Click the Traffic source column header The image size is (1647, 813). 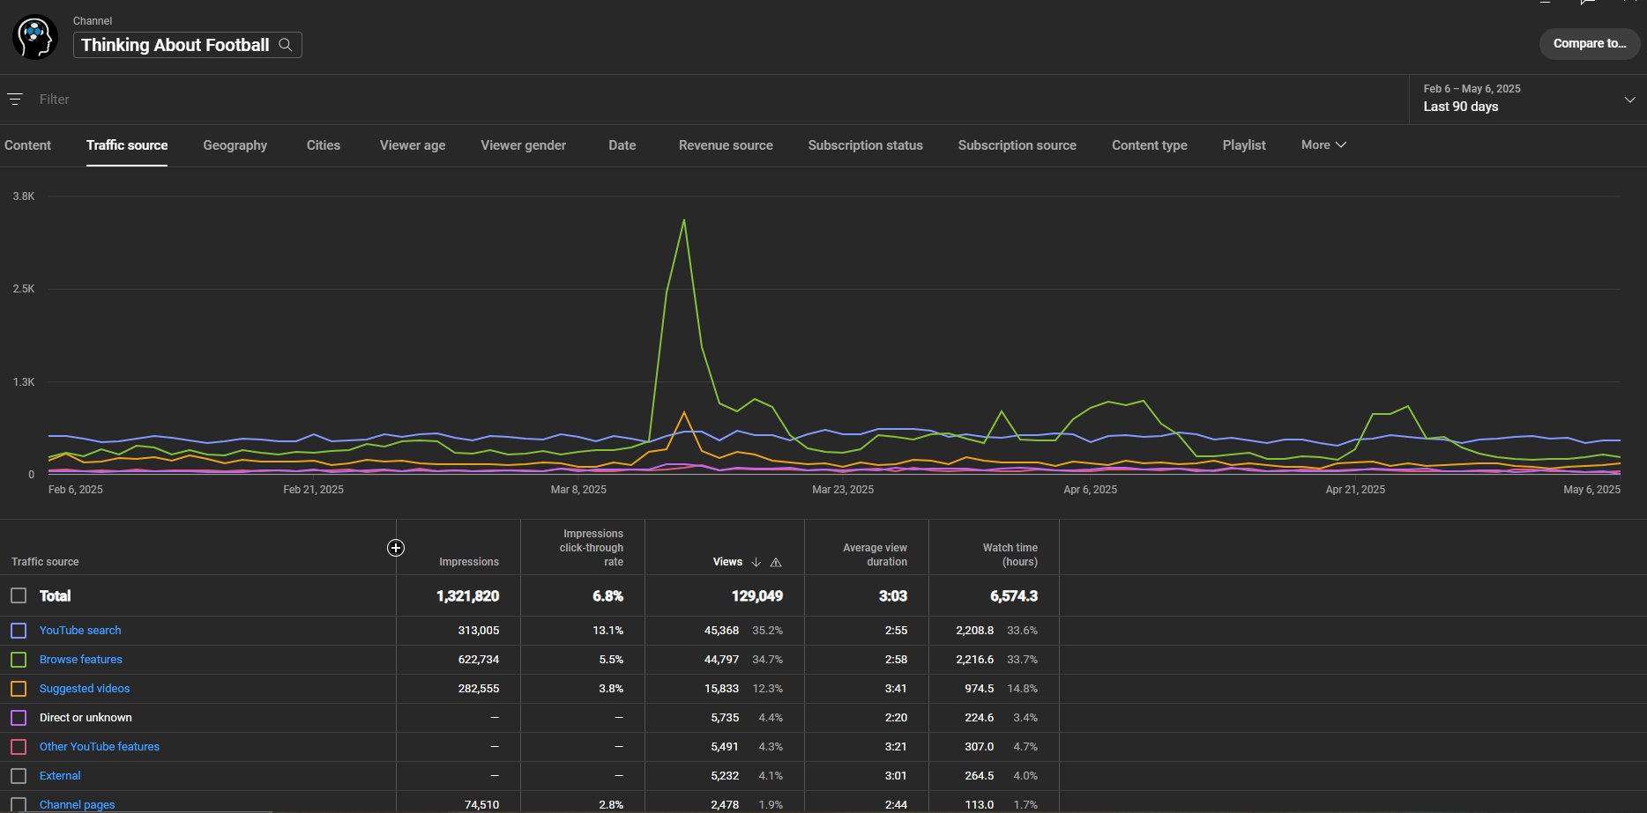click(45, 562)
